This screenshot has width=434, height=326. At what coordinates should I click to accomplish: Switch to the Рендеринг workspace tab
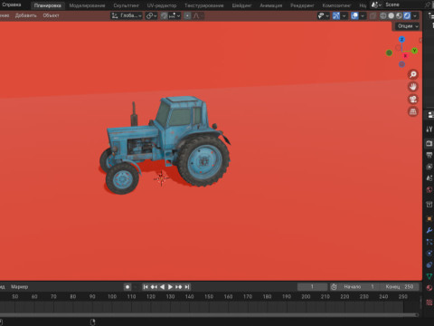click(x=302, y=5)
